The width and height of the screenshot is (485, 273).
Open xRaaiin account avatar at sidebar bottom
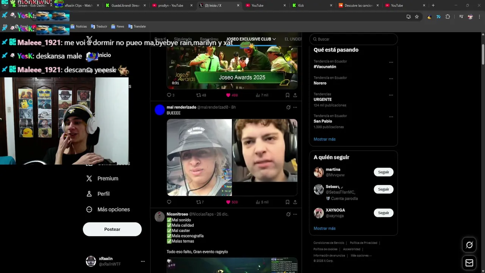pos(91,261)
